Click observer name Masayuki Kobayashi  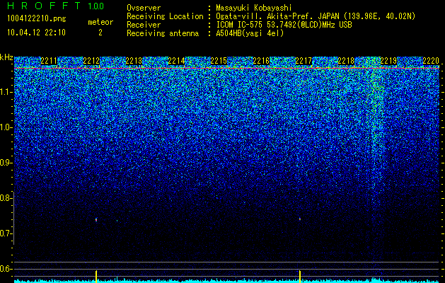(254, 8)
